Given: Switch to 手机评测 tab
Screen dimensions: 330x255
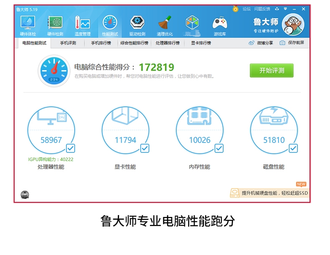Looking at the screenshot, I should pyautogui.click(x=68, y=43).
